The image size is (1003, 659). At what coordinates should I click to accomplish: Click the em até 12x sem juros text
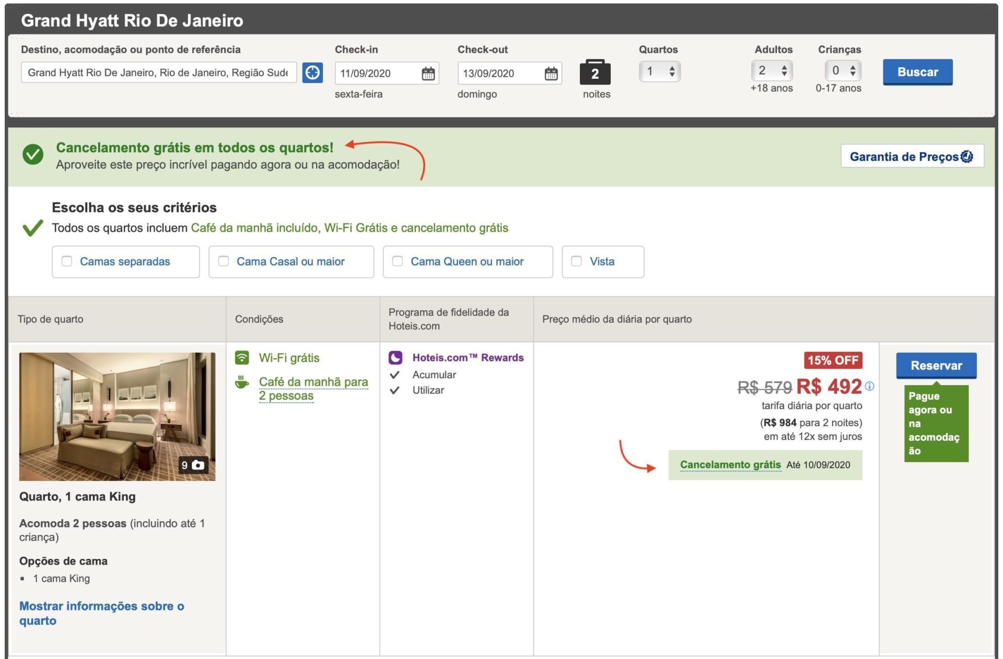tap(813, 436)
